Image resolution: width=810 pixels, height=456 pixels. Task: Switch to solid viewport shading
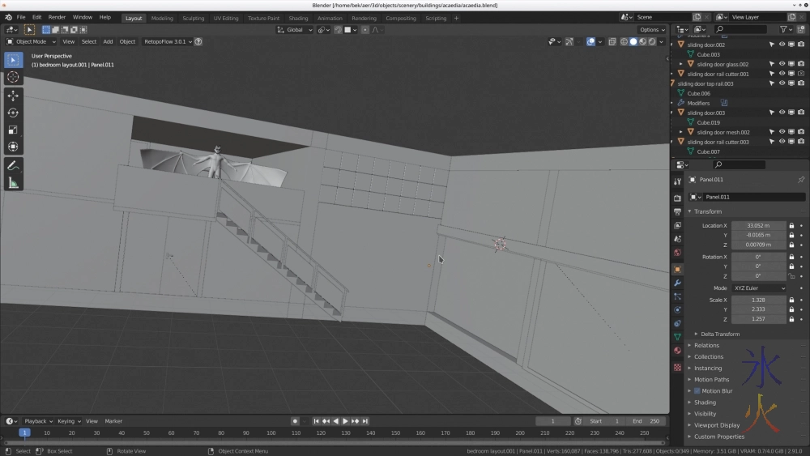click(633, 41)
